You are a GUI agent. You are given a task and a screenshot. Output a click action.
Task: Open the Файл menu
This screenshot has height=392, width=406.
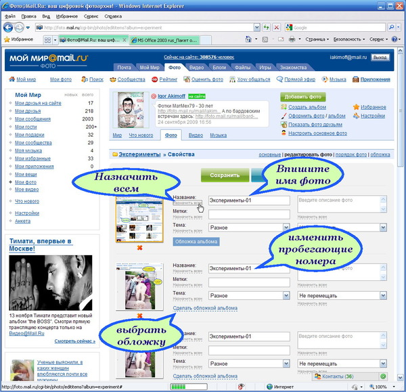tap(10, 16)
